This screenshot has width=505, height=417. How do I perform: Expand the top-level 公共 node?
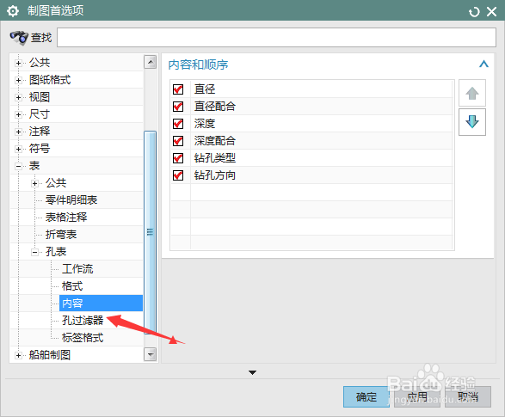pos(18,63)
